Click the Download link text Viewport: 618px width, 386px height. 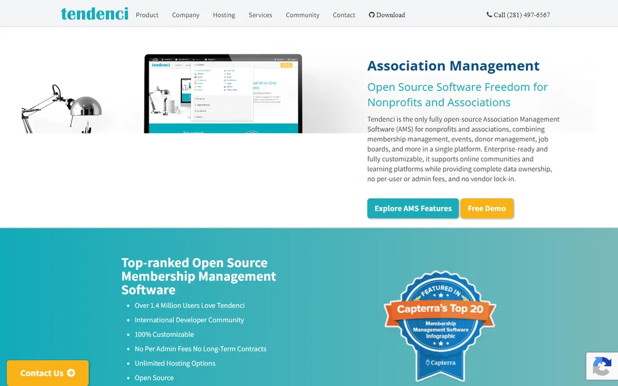[390, 15]
